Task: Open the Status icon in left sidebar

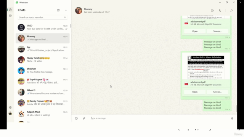Action: tap(10, 16)
